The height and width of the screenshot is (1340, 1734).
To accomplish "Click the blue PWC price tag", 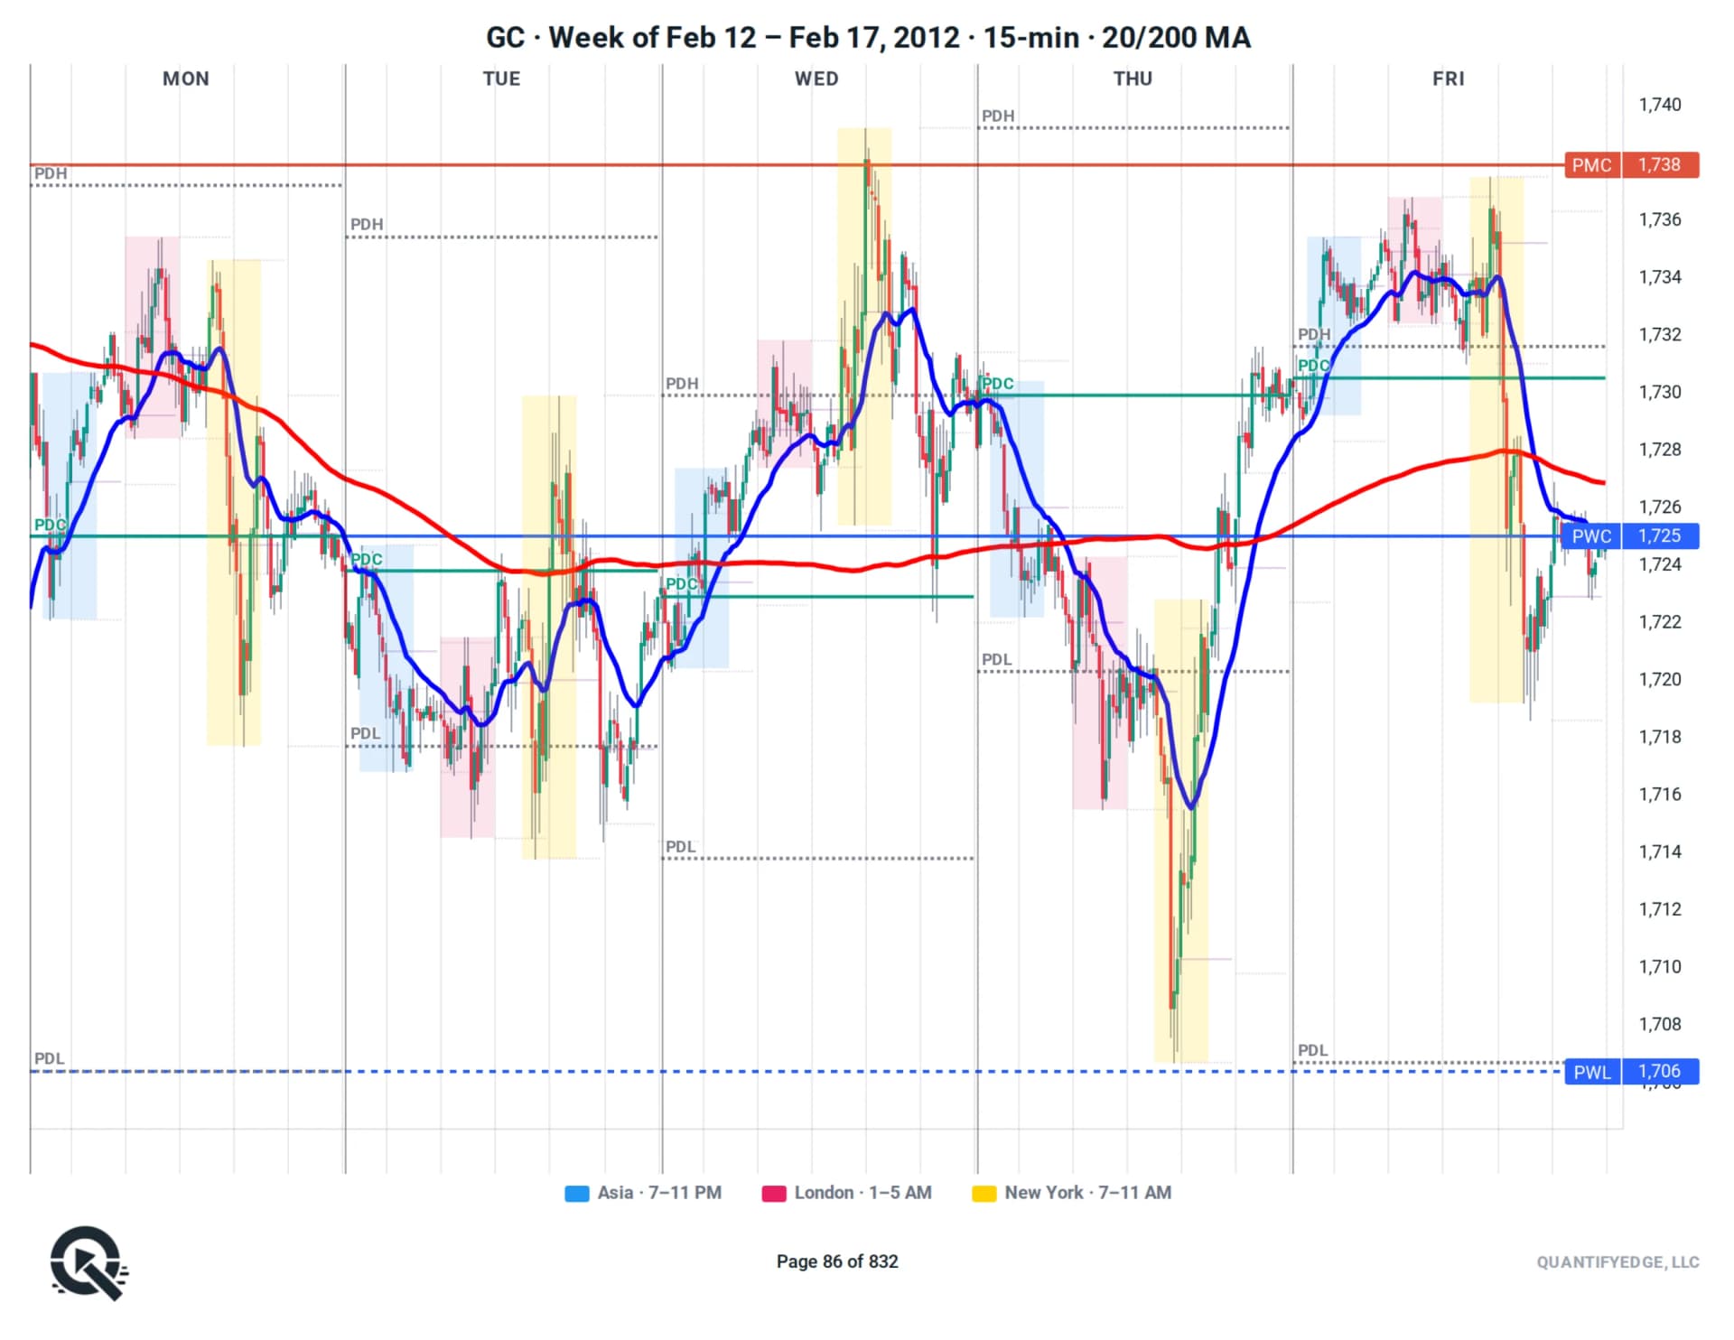I will click(x=1592, y=536).
